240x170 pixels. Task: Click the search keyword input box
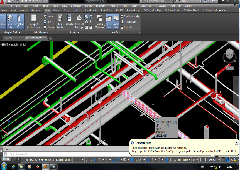click(x=158, y=1)
